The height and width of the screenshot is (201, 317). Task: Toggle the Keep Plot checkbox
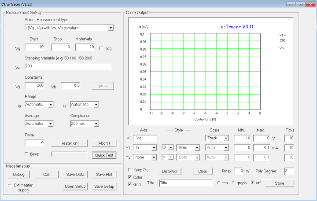(130, 170)
